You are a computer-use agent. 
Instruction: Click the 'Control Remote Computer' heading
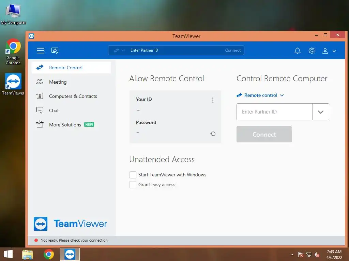282,79
